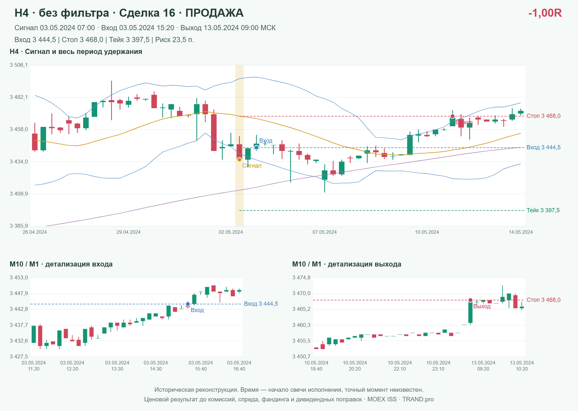
Task: Click heading 'H4 · Сигнал и весь период удержания'
Action: (76, 52)
